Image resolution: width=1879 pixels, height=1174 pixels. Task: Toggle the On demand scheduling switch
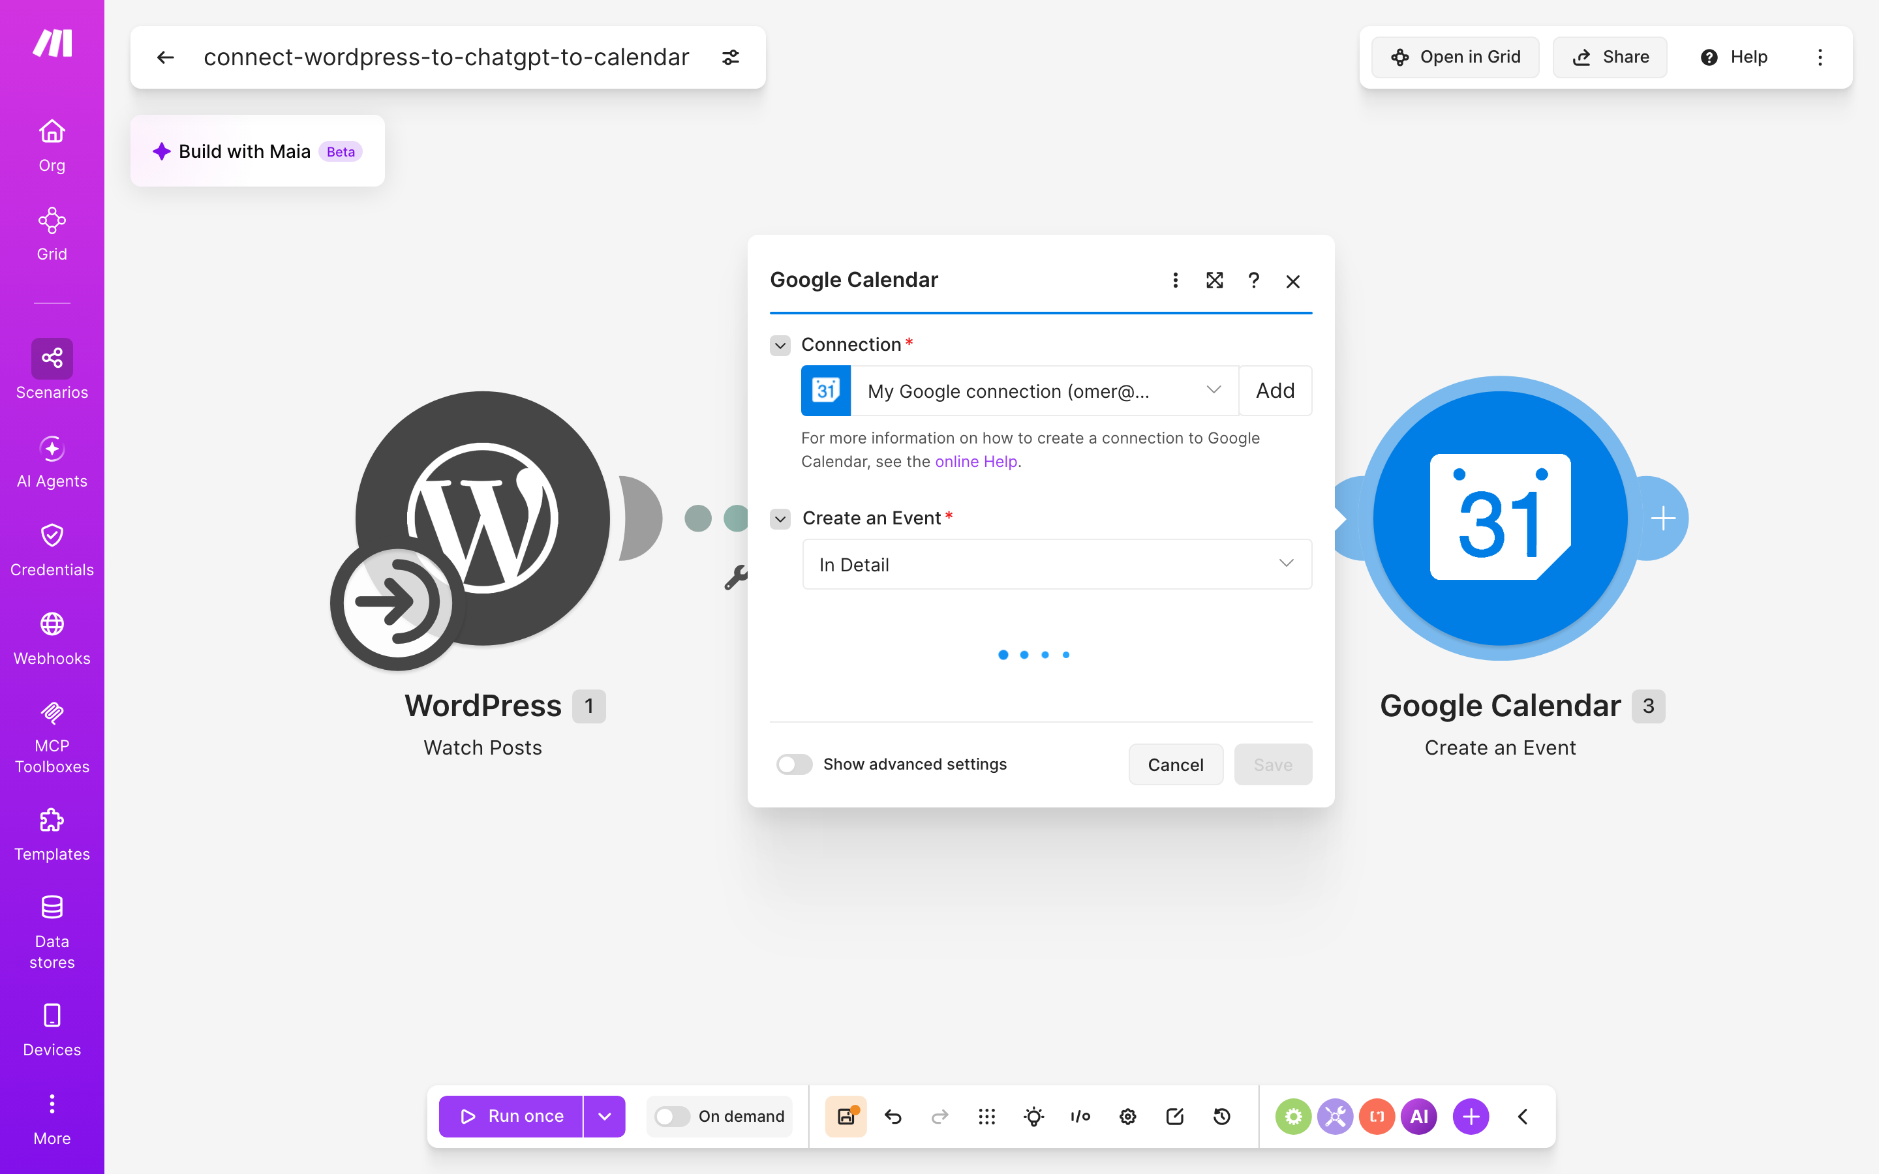point(673,1117)
